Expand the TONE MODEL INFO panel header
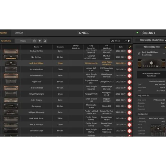The width and height of the screenshot is (166, 166). pos(152,47)
